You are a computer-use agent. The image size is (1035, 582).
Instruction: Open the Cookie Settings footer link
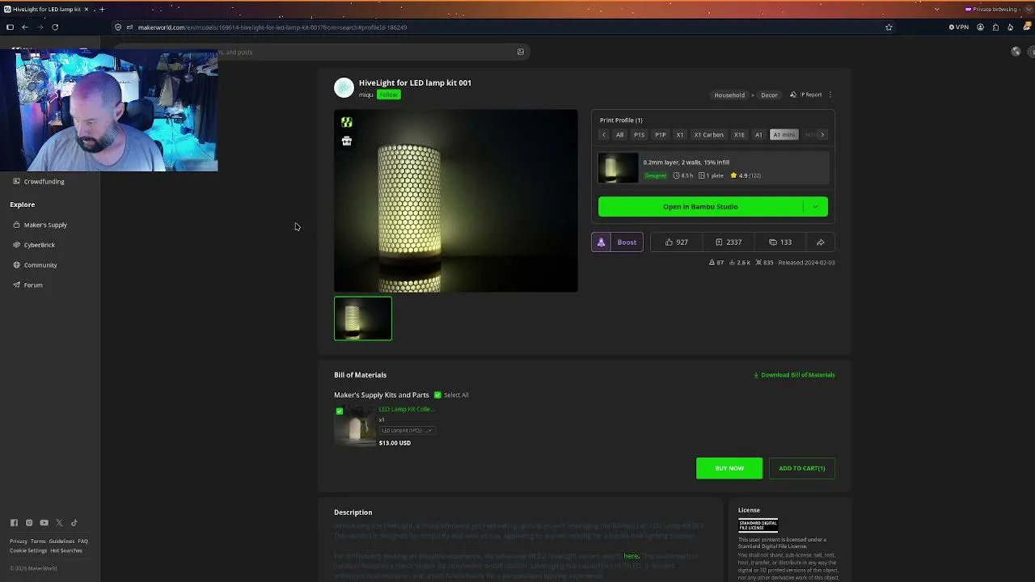[28, 550]
